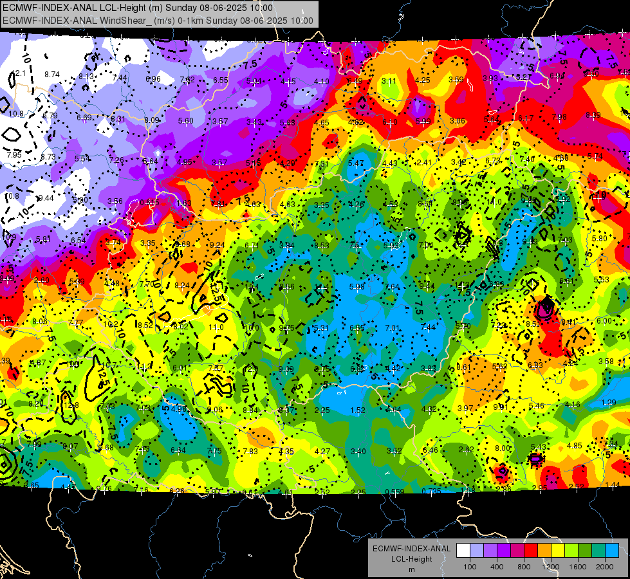Click the grid value 3.06
The image size is (630, 579).
tap(458, 120)
